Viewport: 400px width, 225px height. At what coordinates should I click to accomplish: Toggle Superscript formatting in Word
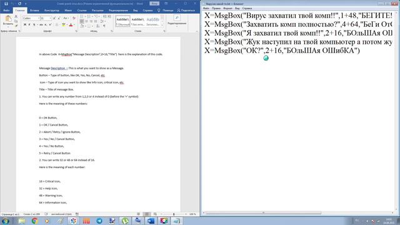click(x=50, y=24)
